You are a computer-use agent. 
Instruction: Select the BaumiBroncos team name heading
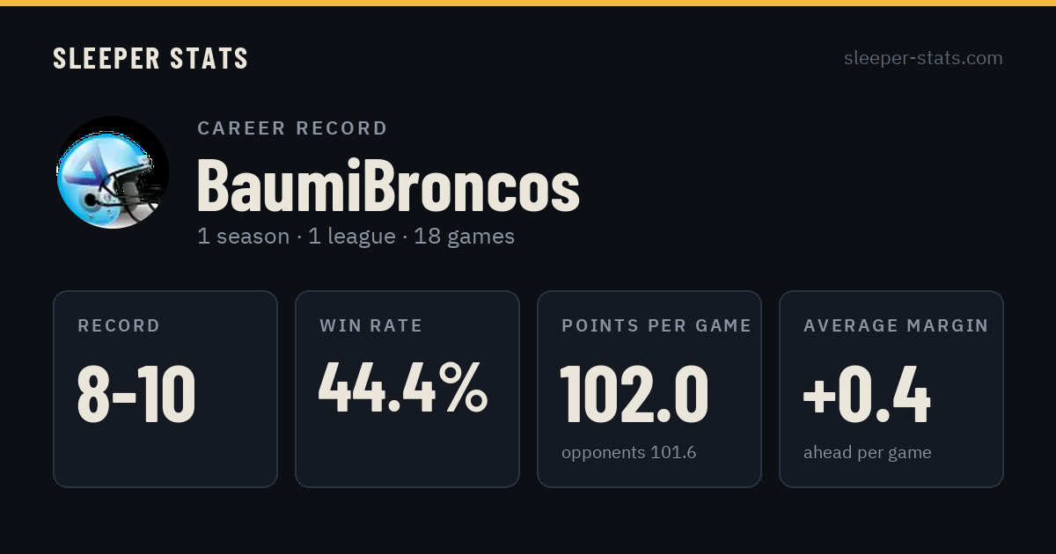click(388, 185)
